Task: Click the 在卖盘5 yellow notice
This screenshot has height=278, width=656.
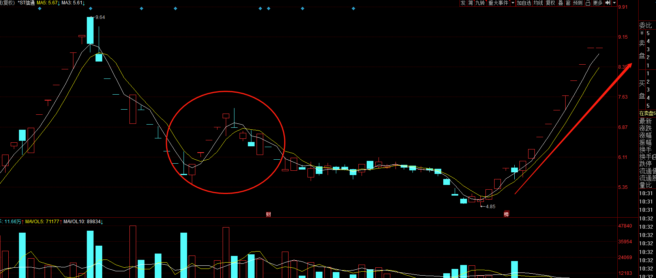Action: coord(647,113)
